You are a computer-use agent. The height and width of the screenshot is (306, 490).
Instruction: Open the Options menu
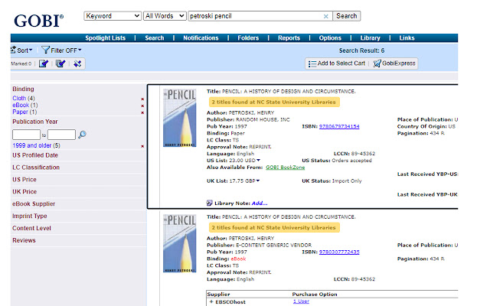pos(330,38)
